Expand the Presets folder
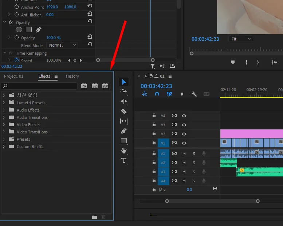Screen dimensions: 283x226 pyautogui.click(x=4, y=139)
